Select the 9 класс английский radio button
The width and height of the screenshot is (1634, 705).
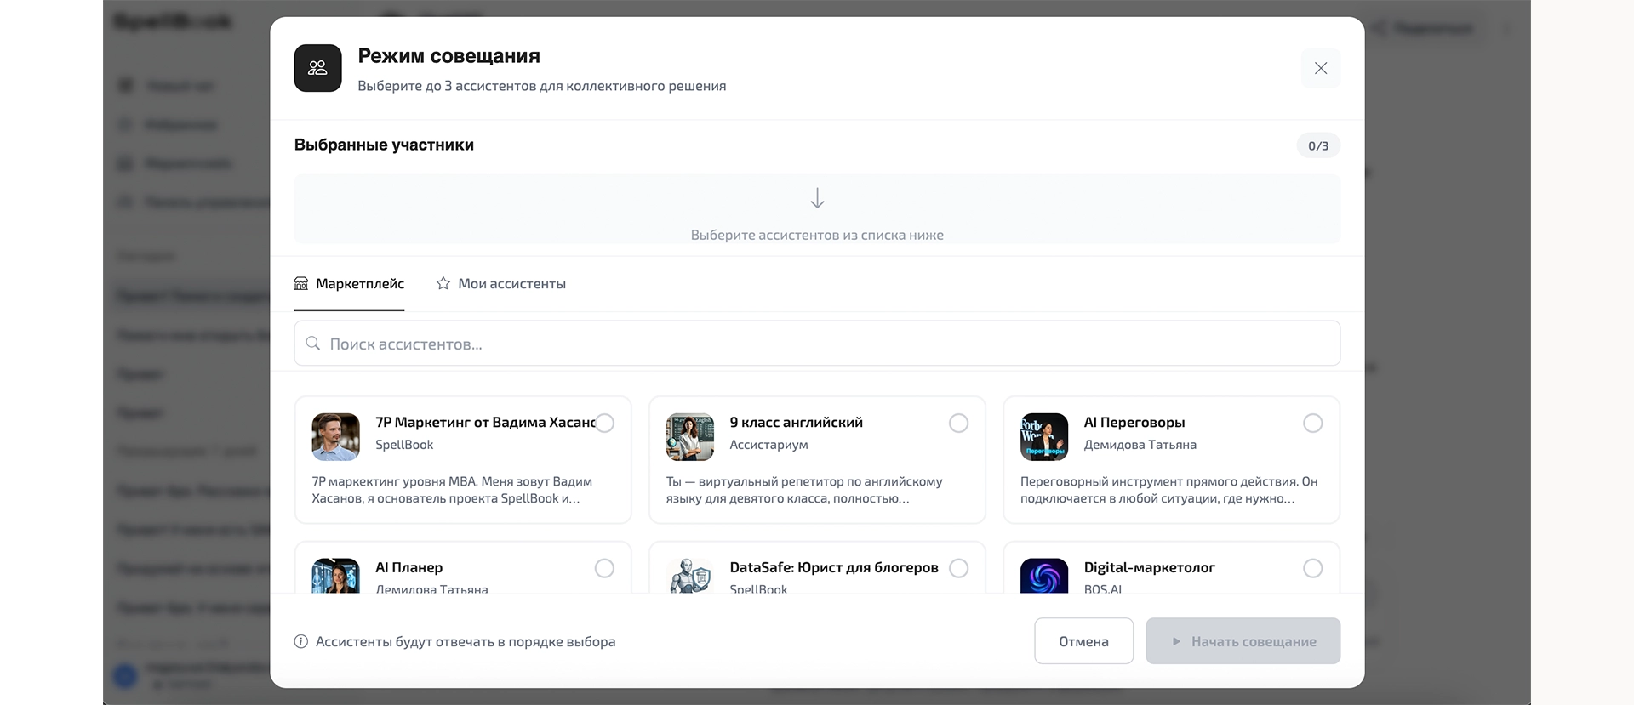tap(958, 424)
